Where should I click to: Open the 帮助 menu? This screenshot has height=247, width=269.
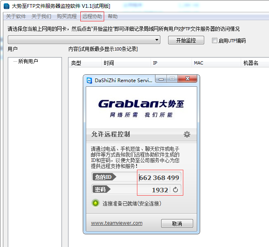[x=113, y=16]
